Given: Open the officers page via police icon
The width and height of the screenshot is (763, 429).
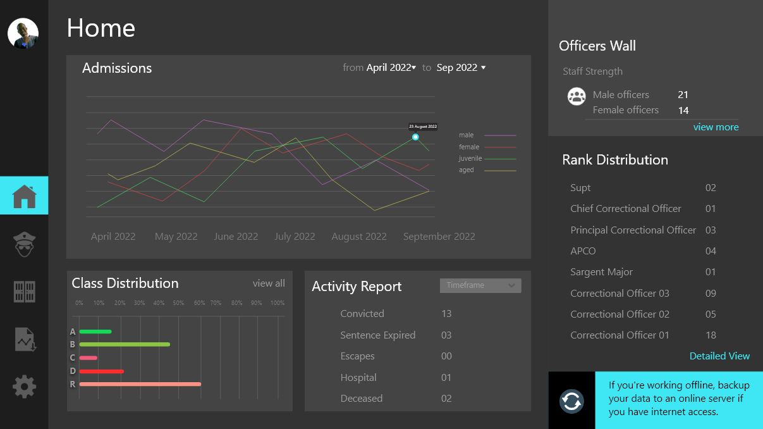Looking at the screenshot, I should tap(24, 244).
